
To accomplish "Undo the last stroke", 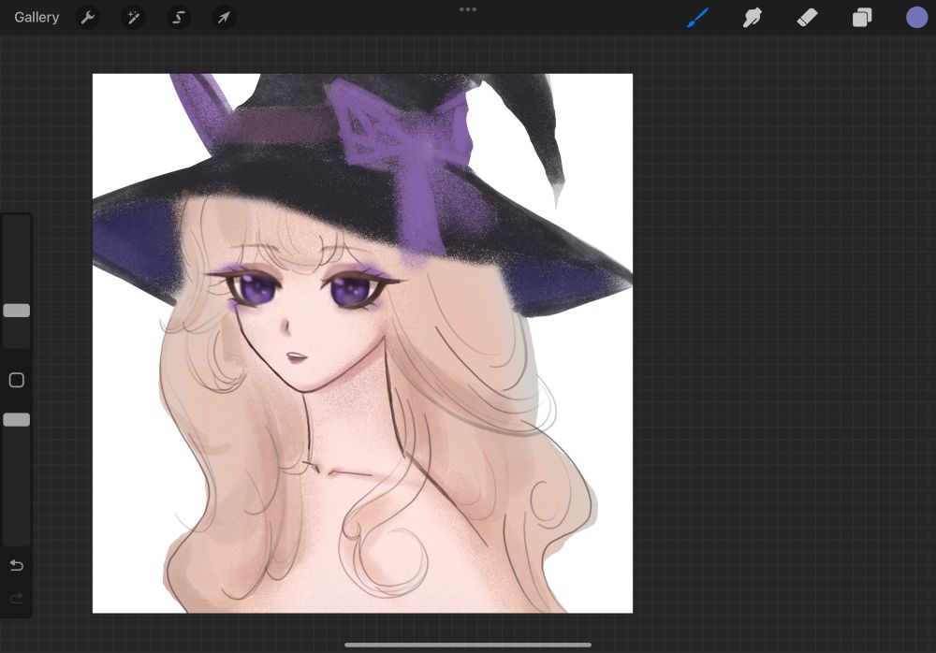I will coord(17,565).
